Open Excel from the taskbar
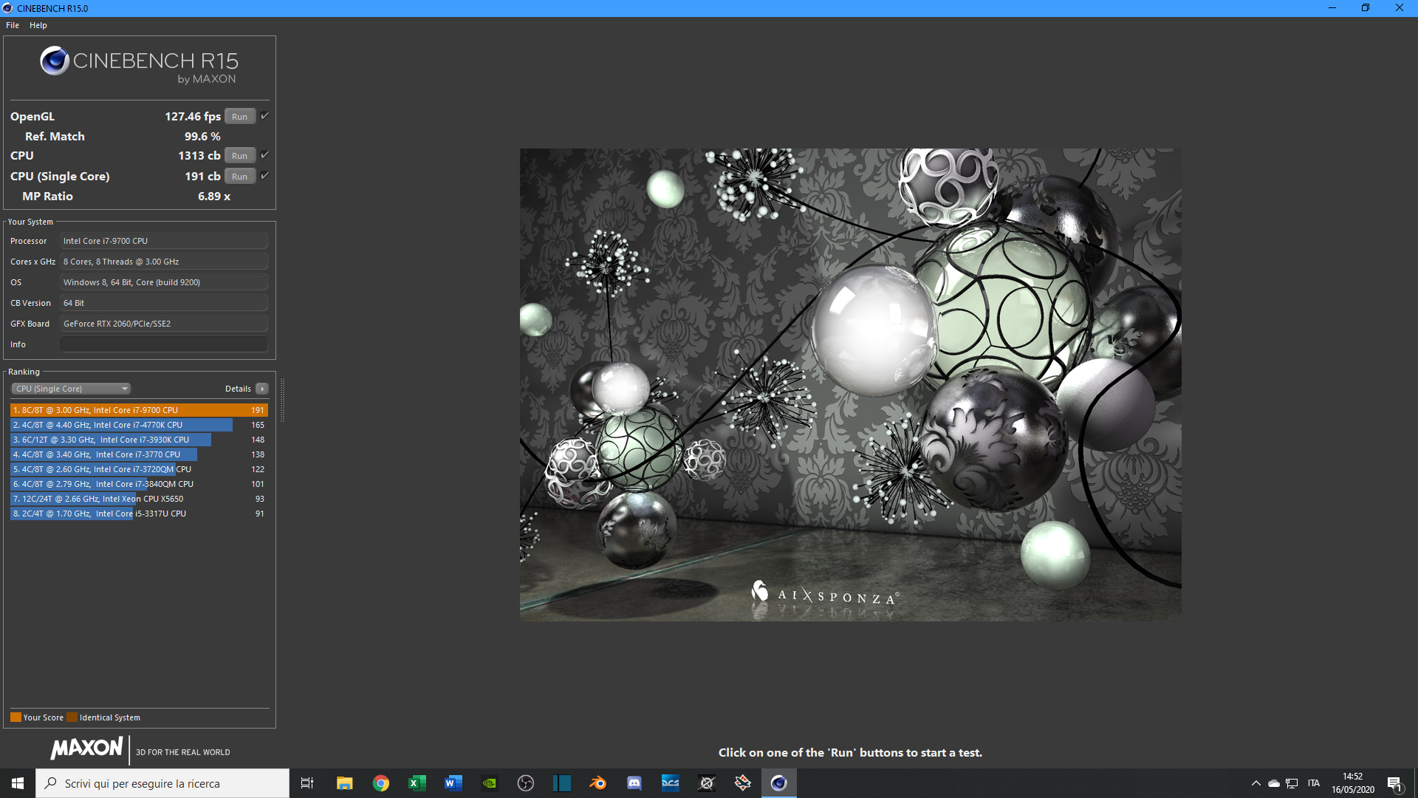This screenshot has width=1418, height=798. [x=417, y=783]
